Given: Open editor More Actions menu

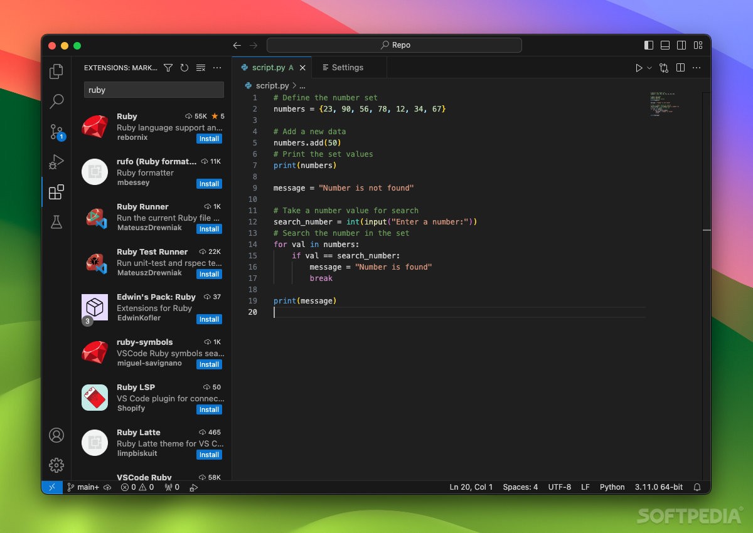Looking at the screenshot, I should pos(697,68).
